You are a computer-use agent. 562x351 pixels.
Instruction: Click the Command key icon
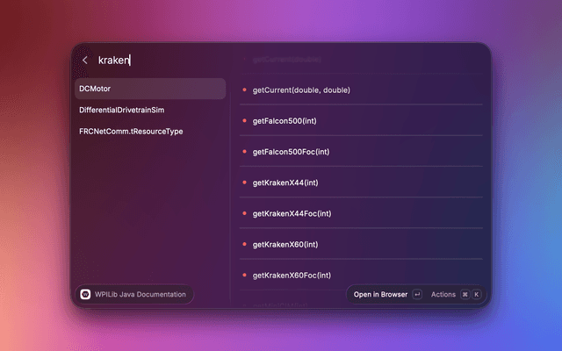(x=465, y=295)
